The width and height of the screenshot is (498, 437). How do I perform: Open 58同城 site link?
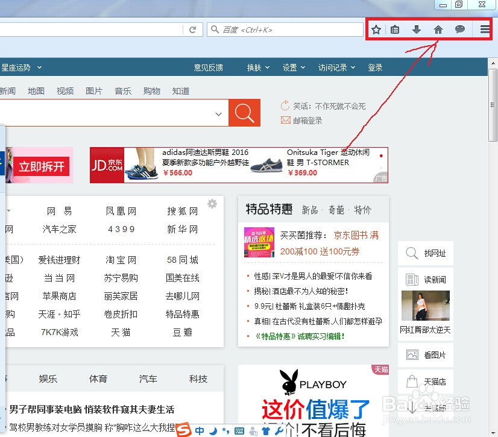coord(182,260)
